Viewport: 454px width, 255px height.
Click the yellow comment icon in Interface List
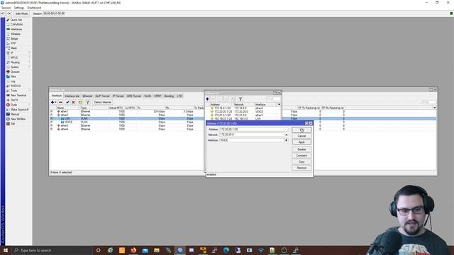click(x=80, y=102)
